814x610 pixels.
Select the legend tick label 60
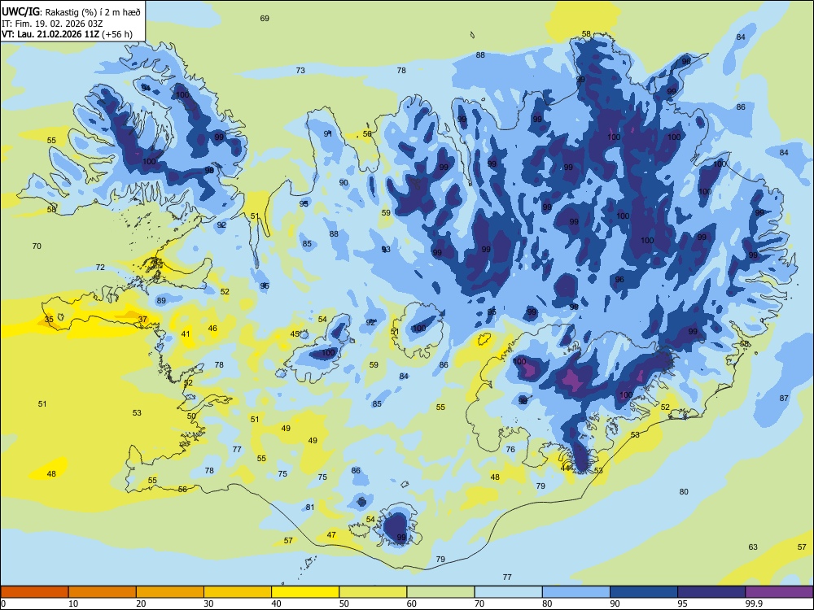[x=412, y=603]
